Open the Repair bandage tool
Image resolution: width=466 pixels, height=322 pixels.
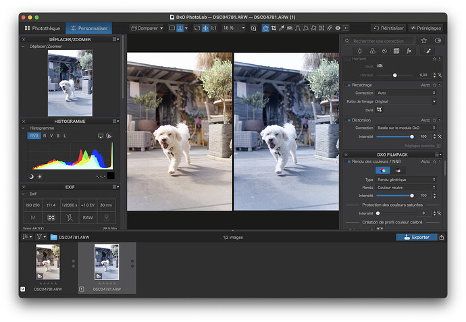(330, 28)
